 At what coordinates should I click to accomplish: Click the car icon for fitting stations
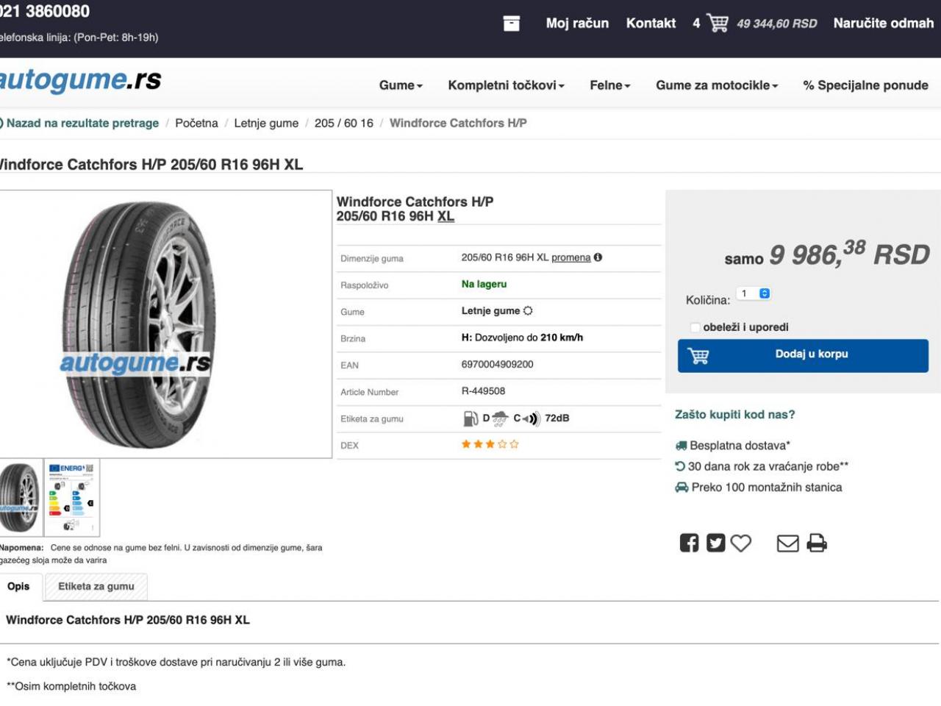point(681,487)
